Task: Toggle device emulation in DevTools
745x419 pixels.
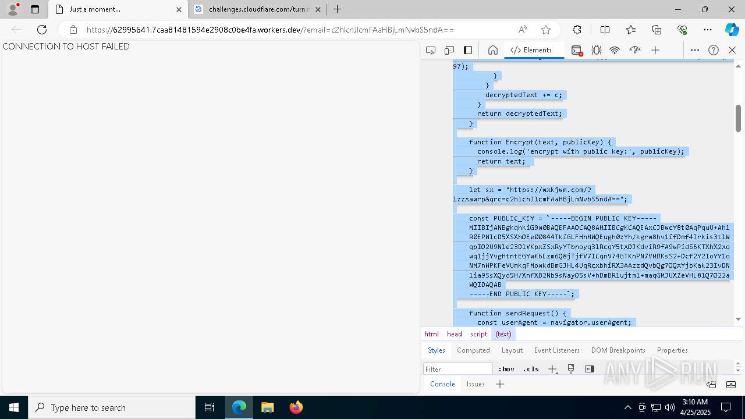Action: pos(449,50)
